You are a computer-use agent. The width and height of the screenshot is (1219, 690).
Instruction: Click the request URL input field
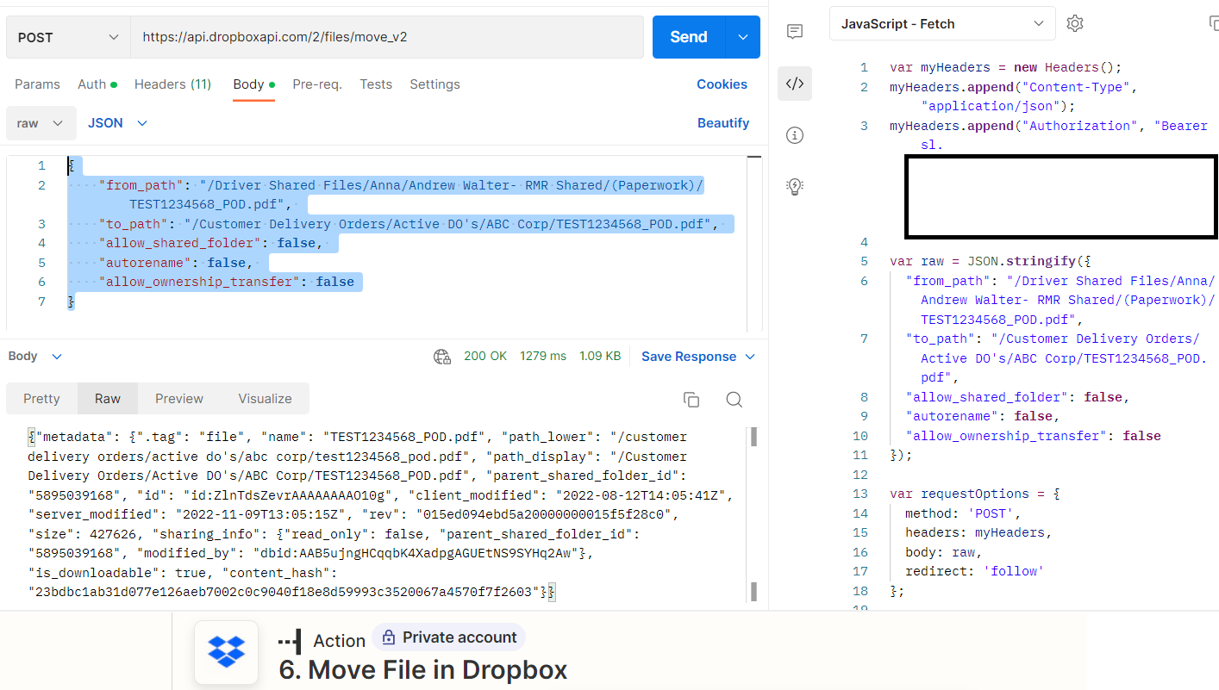tap(387, 37)
